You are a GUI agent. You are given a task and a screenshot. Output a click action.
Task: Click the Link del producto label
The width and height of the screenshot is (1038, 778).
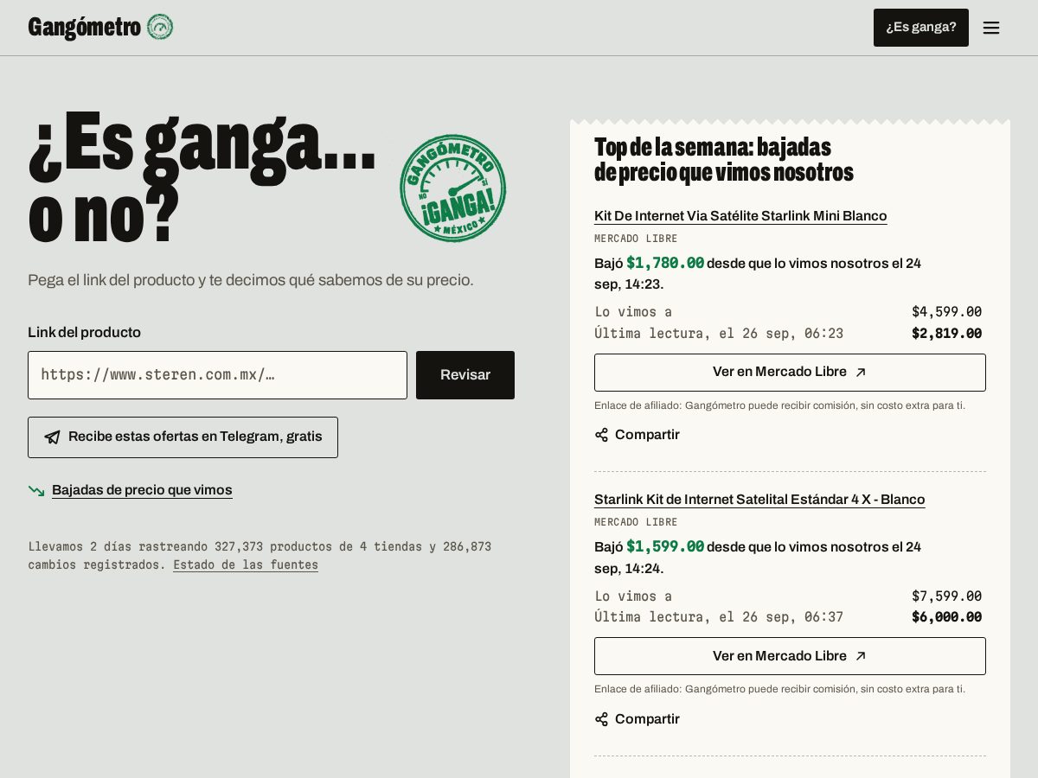pos(84,333)
